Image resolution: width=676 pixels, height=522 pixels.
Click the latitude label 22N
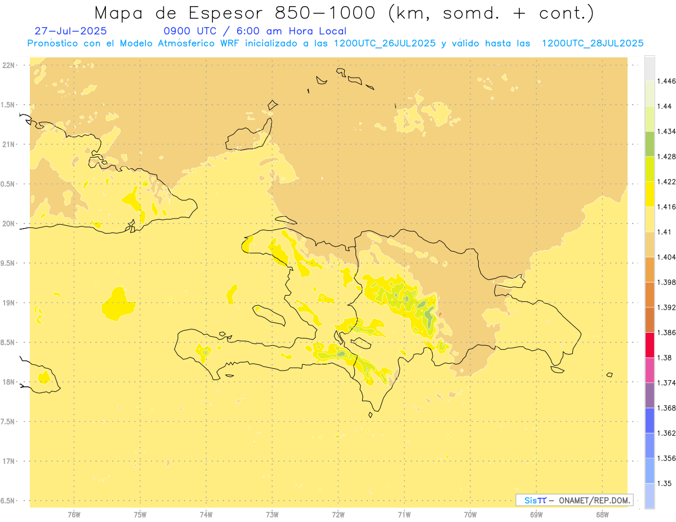click(x=8, y=65)
